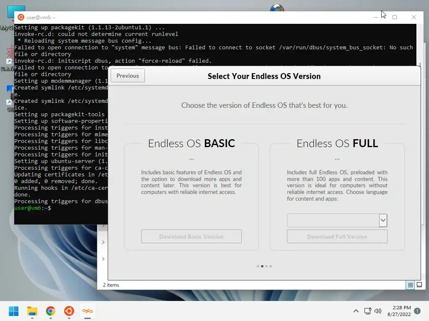Open network status tray icon

click(368, 311)
